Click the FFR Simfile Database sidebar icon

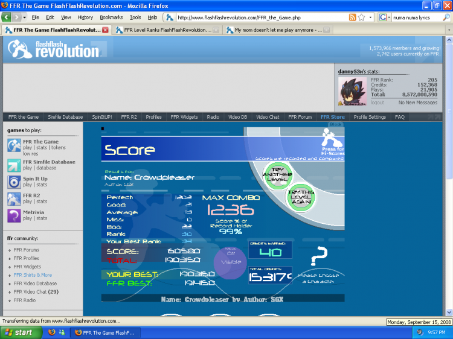coord(14,165)
